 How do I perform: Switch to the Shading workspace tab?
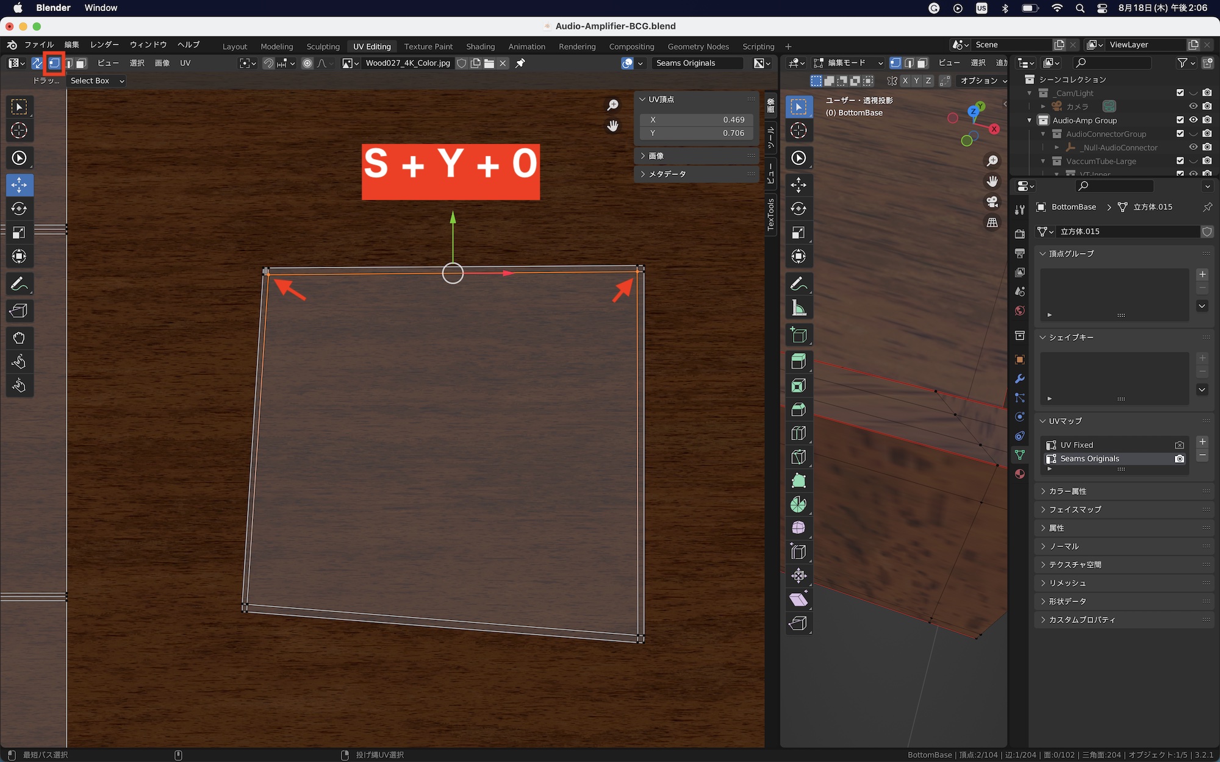point(480,46)
